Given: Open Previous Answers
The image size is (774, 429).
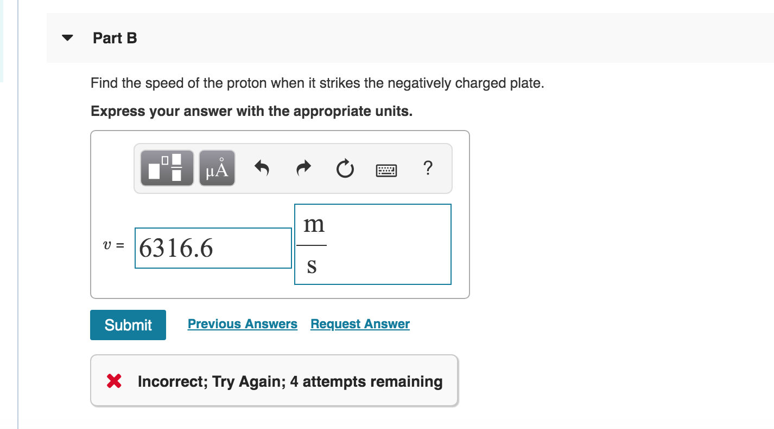Looking at the screenshot, I should (x=242, y=323).
